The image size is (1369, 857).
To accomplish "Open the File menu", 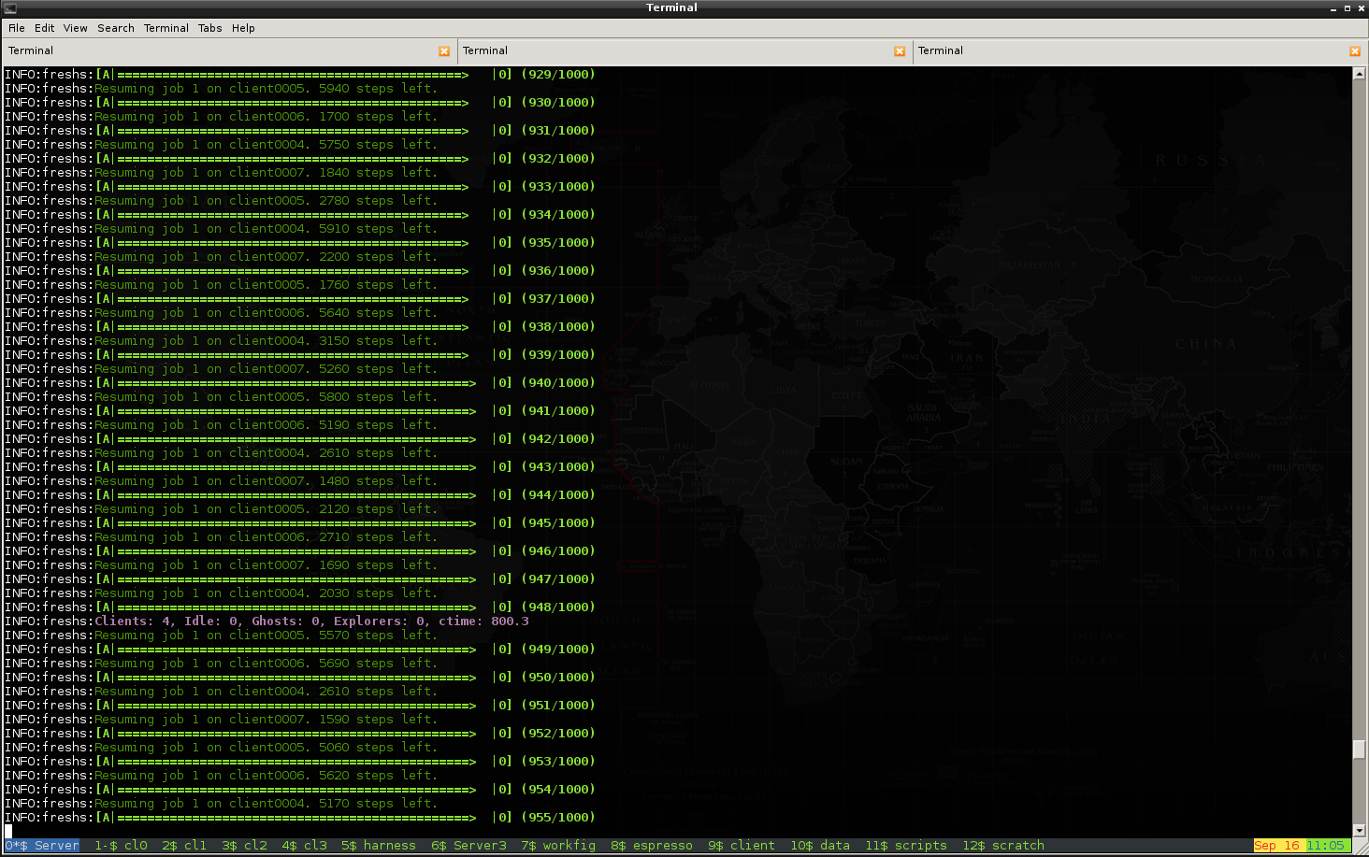I will point(17,28).
